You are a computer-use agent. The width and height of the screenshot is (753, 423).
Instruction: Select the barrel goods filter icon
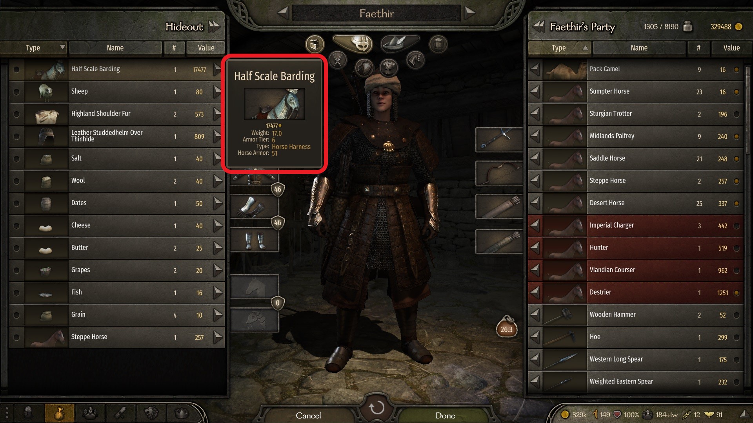pyautogui.click(x=438, y=44)
